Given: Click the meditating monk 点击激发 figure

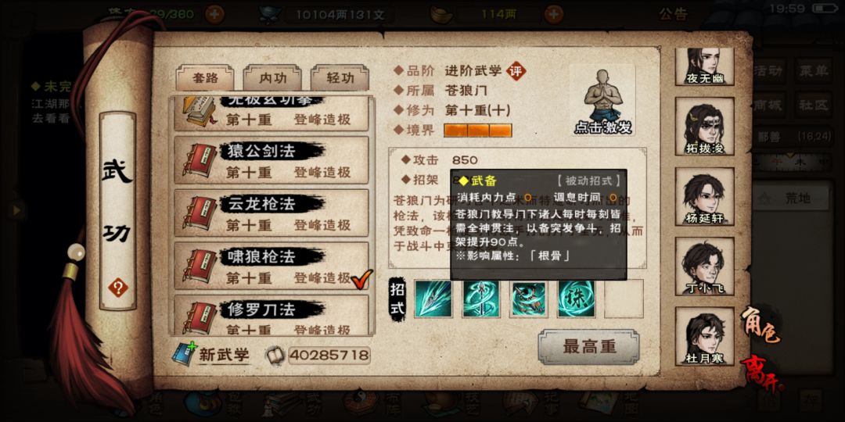Looking at the screenshot, I should (x=602, y=101).
